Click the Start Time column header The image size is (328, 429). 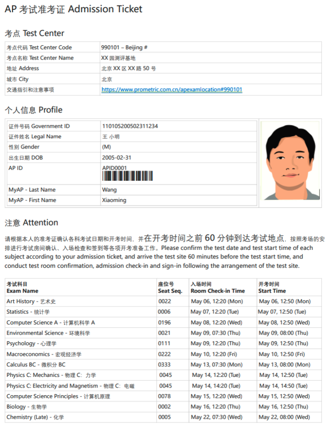coord(272,291)
